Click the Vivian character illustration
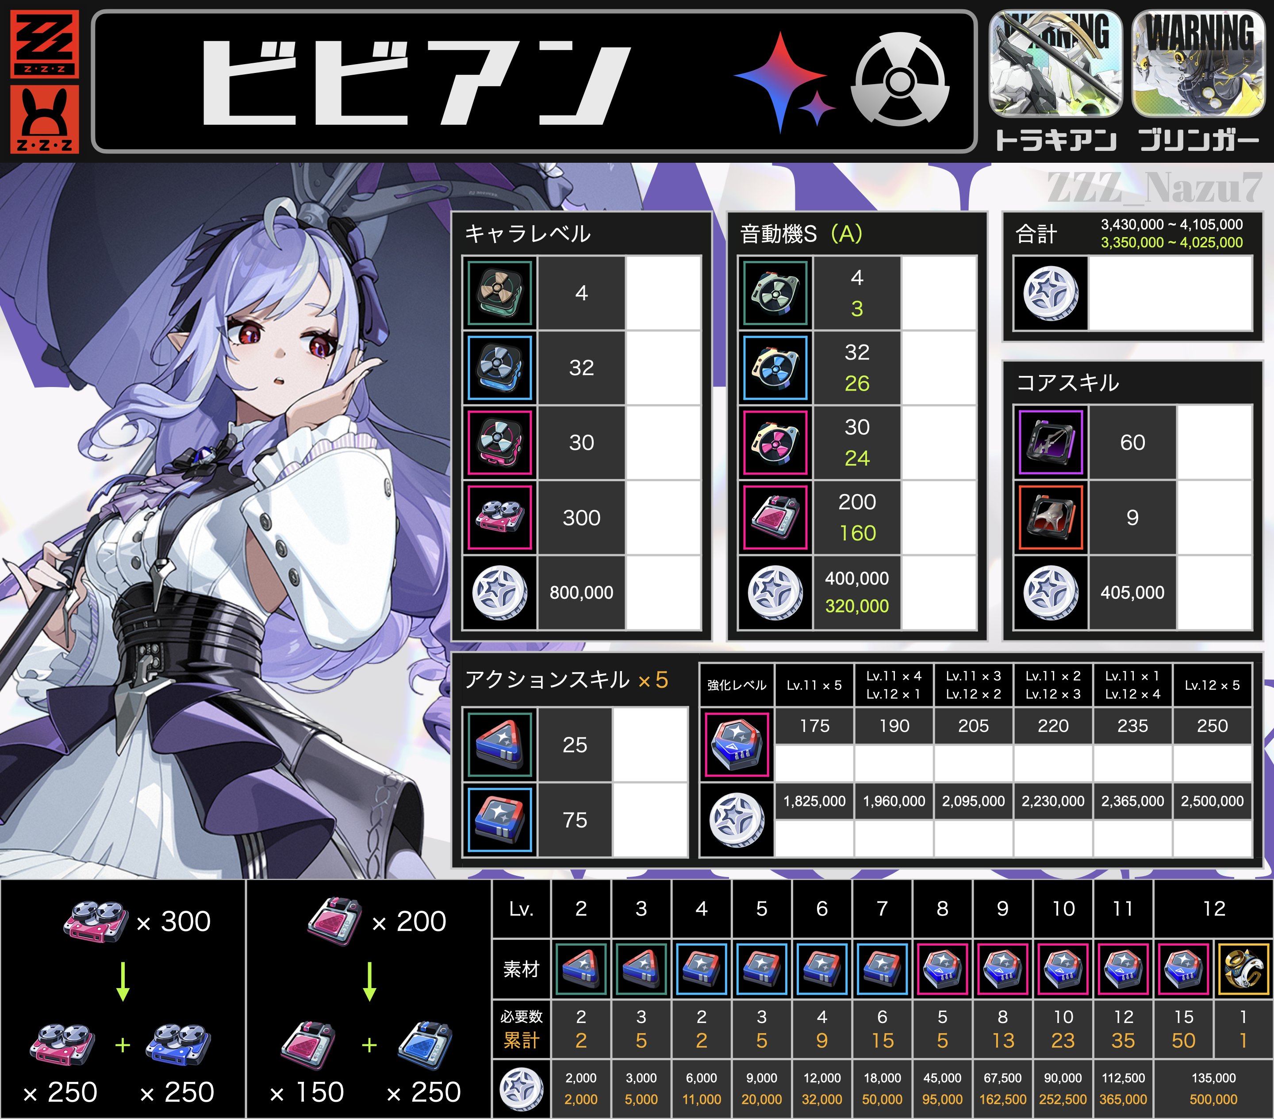Viewport: 1274px width, 1119px height. (224, 520)
